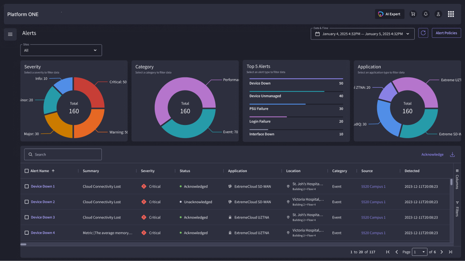Open the page number dropdown
The image size is (465, 261).
pyautogui.click(x=419, y=252)
